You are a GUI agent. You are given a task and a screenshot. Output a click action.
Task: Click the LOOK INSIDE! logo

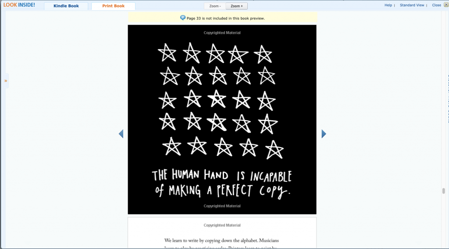pyautogui.click(x=19, y=5)
